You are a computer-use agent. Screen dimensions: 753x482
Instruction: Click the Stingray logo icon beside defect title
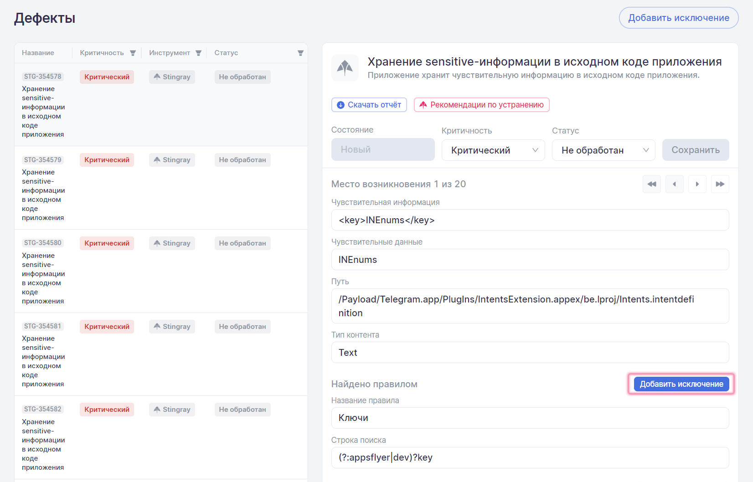tap(345, 68)
